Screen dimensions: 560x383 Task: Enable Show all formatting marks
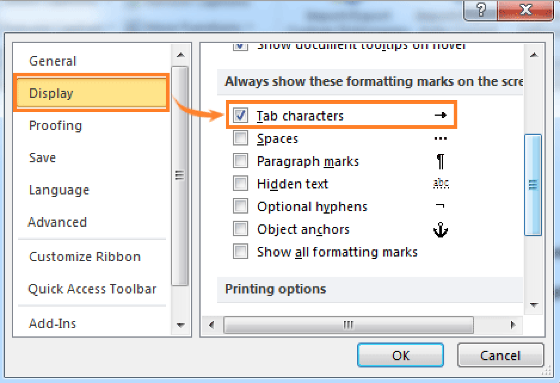(240, 251)
